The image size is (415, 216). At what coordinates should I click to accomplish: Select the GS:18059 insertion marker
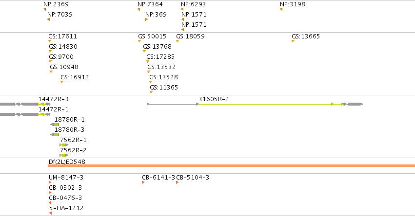coord(178,41)
